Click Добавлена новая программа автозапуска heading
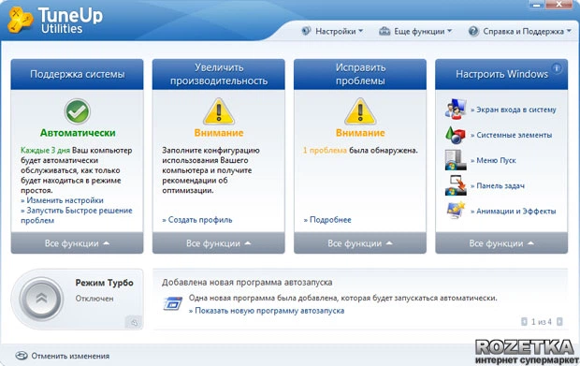This screenshot has width=580, height=366. (x=247, y=282)
